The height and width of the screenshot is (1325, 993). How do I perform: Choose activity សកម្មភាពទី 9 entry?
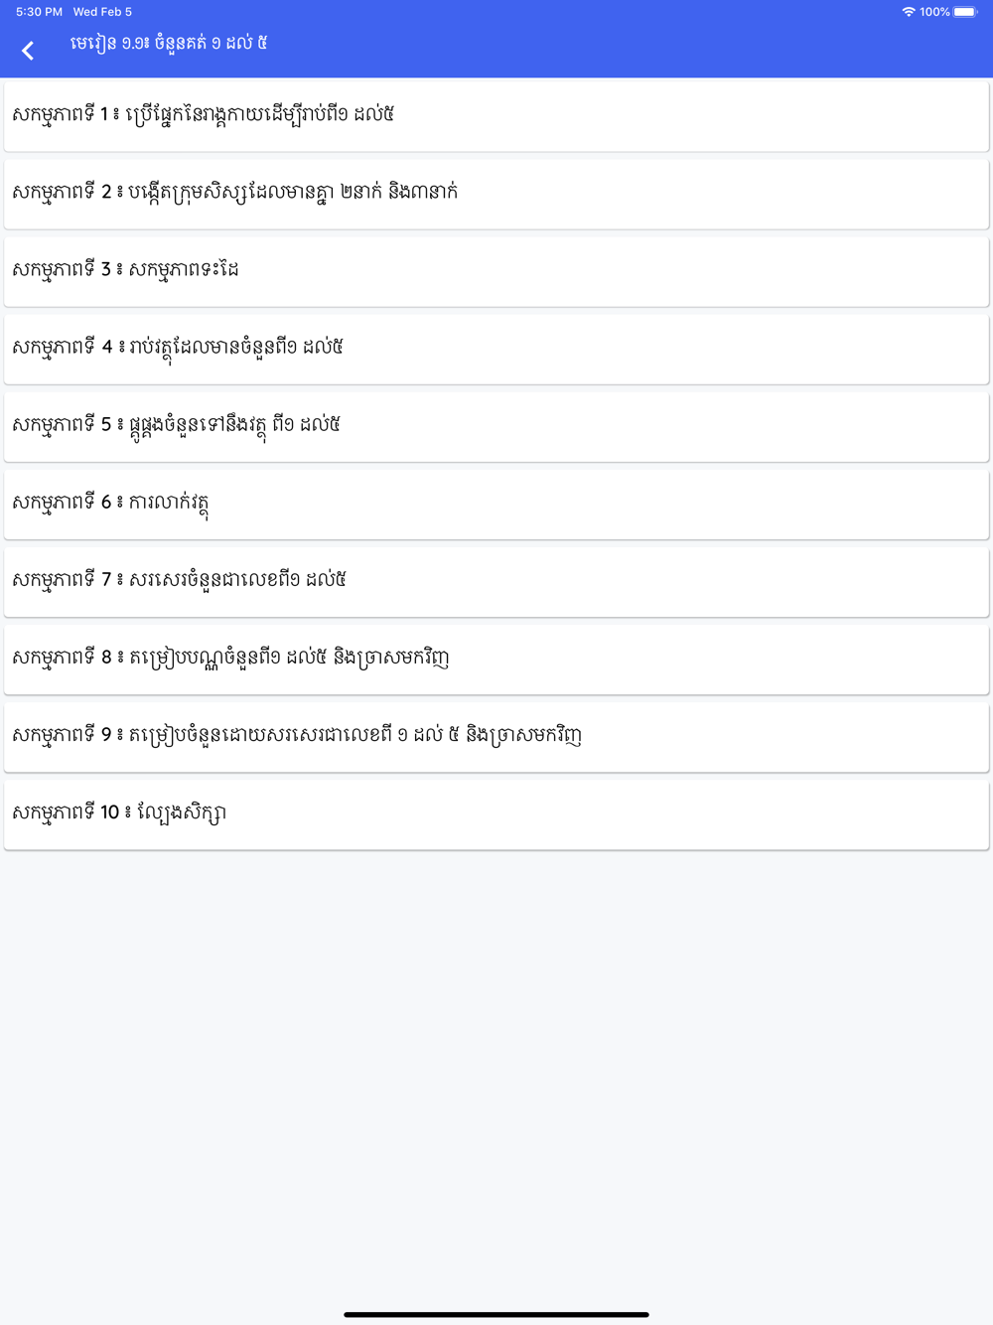click(496, 736)
